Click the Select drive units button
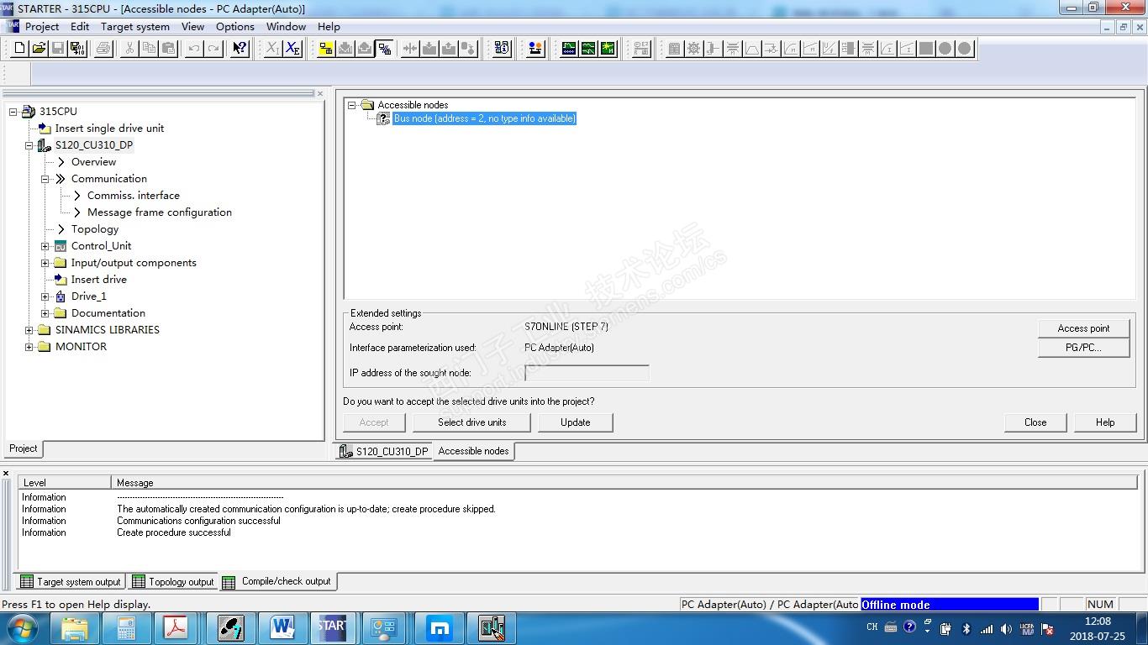 coord(471,422)
